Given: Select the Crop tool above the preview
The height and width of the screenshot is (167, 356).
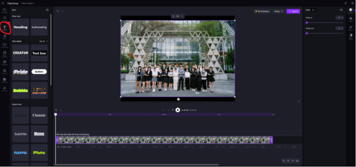Looking at the screenshot, I should click(x=173, y=16).
